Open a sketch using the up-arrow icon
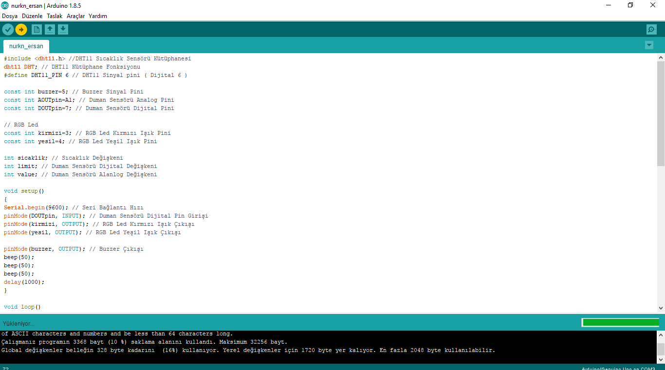 pyautogui.click(x=50, y=30)
